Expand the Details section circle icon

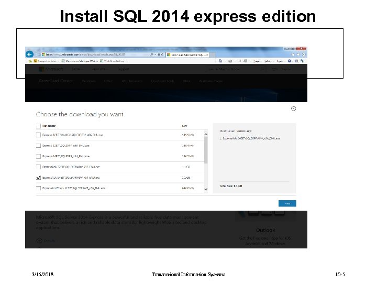click(x=39, y=241)
